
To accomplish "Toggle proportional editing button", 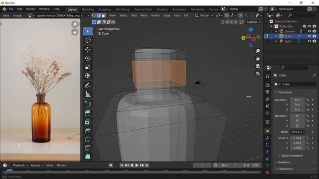I will click(x=241, y=15).
